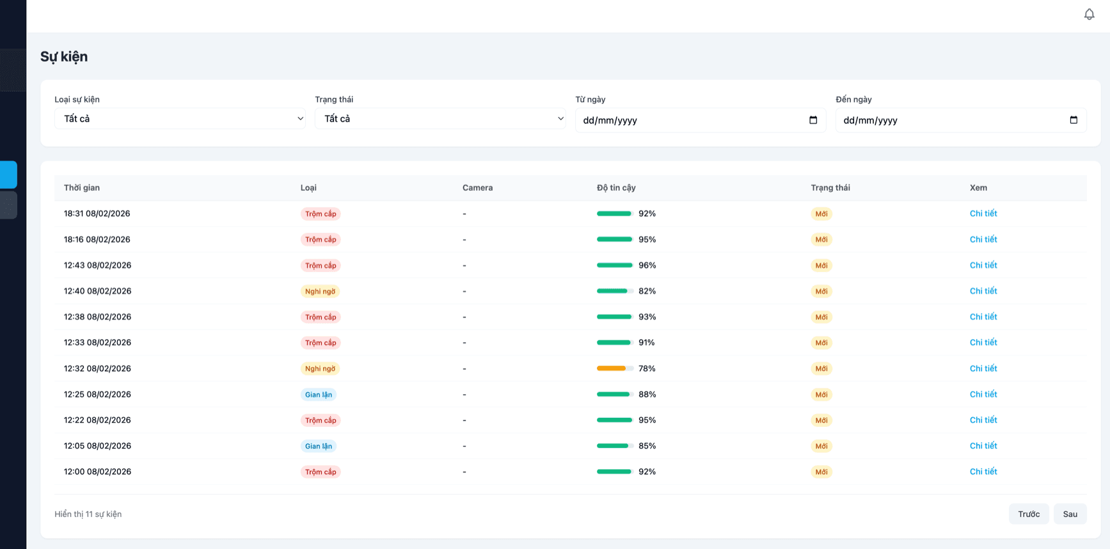
Task: Click the Gian lận tag at 12:25
Action: (318, 395)
